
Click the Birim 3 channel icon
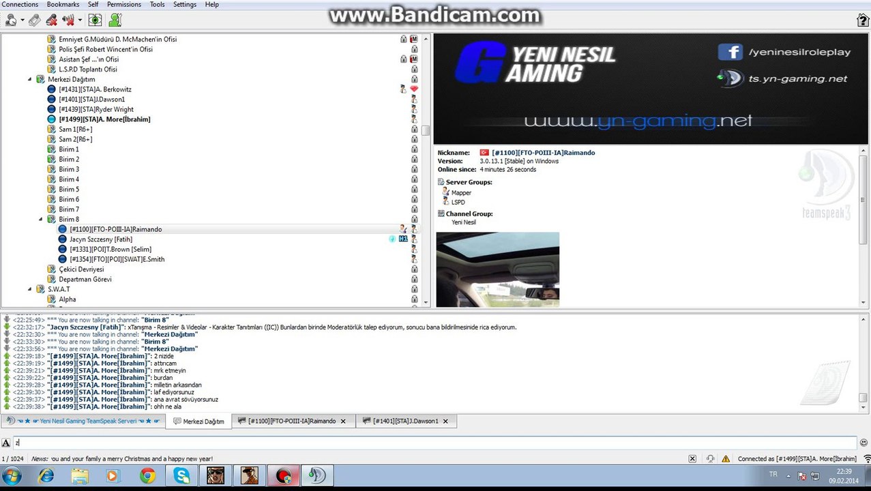(51, 169)
